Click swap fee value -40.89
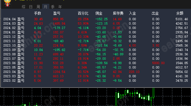Screen dimensions: 191x106 coord(118,54)
